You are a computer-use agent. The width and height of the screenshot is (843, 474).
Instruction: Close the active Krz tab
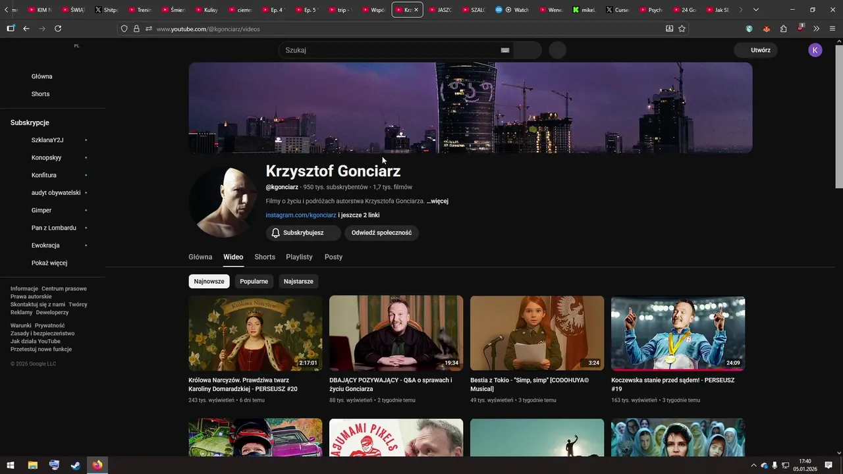point(416,10)
